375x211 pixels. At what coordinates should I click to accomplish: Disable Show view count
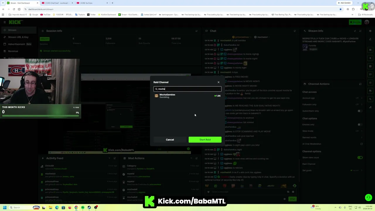point(360,158)
